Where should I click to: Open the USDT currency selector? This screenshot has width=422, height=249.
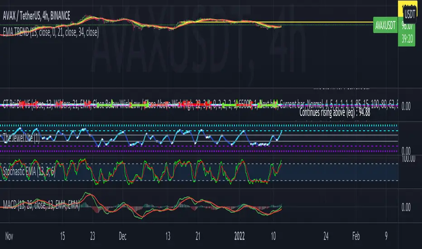click(410, 14)
